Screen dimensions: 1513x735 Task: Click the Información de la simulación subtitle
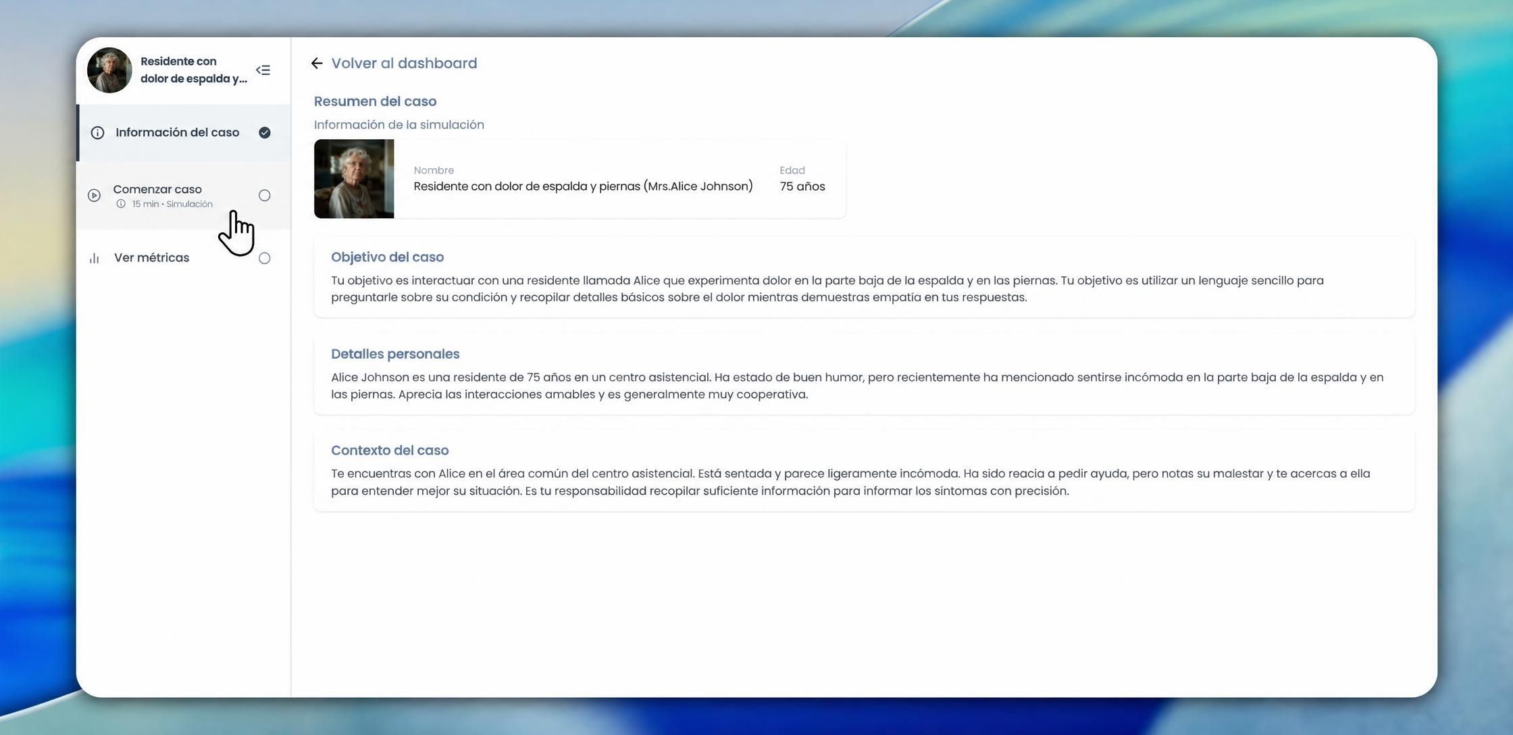click(x=399, y=125)
